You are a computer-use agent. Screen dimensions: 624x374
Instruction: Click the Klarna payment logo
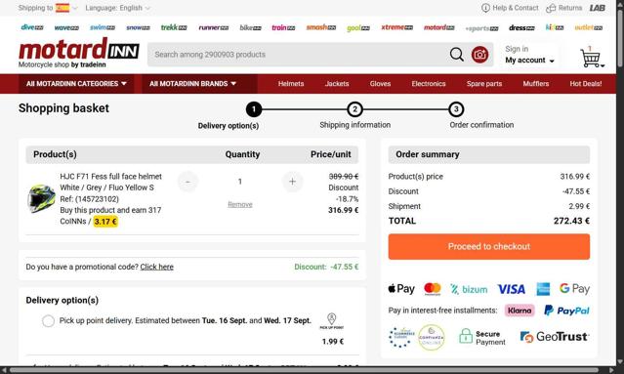click(x=520, y=311)
